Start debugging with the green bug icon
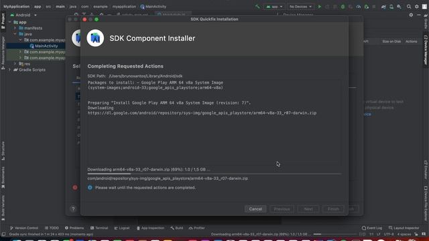 (343, 7)
